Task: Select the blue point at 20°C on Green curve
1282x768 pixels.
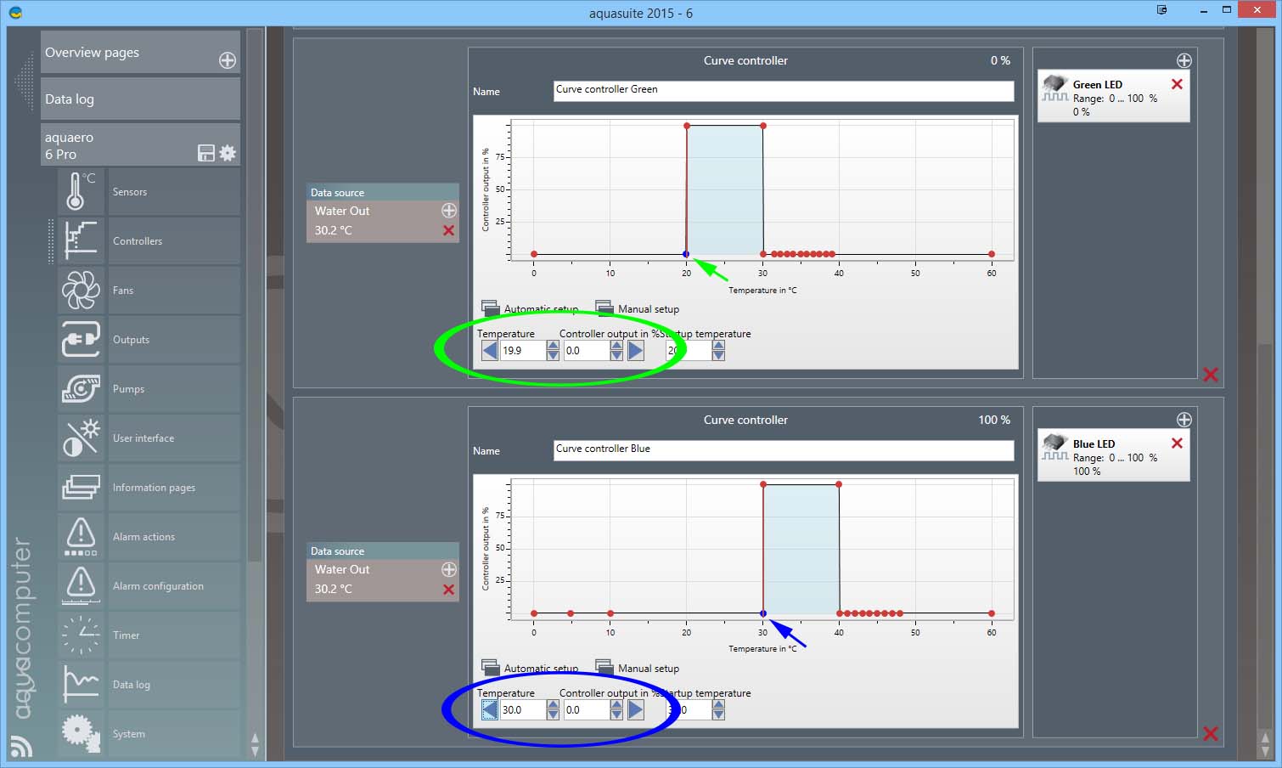Action: pyautogui.click(x=686, y=254)
